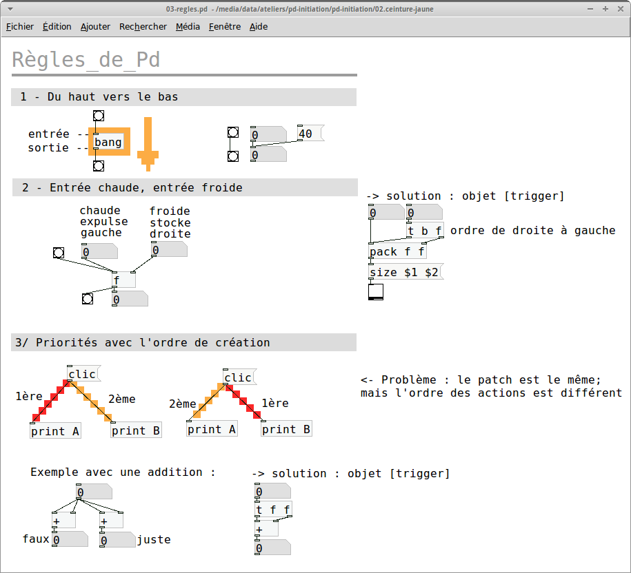This screenshot has width=631, height=573.
Task: Click the bang circle above the orange bang object
Action: pos(99,116)
